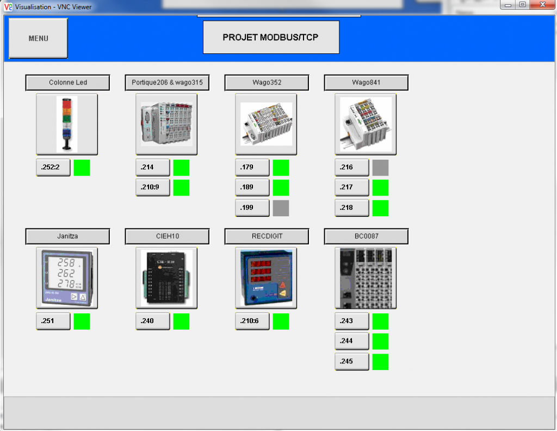Click the green indicator next to .210:6

click(281, 321)
